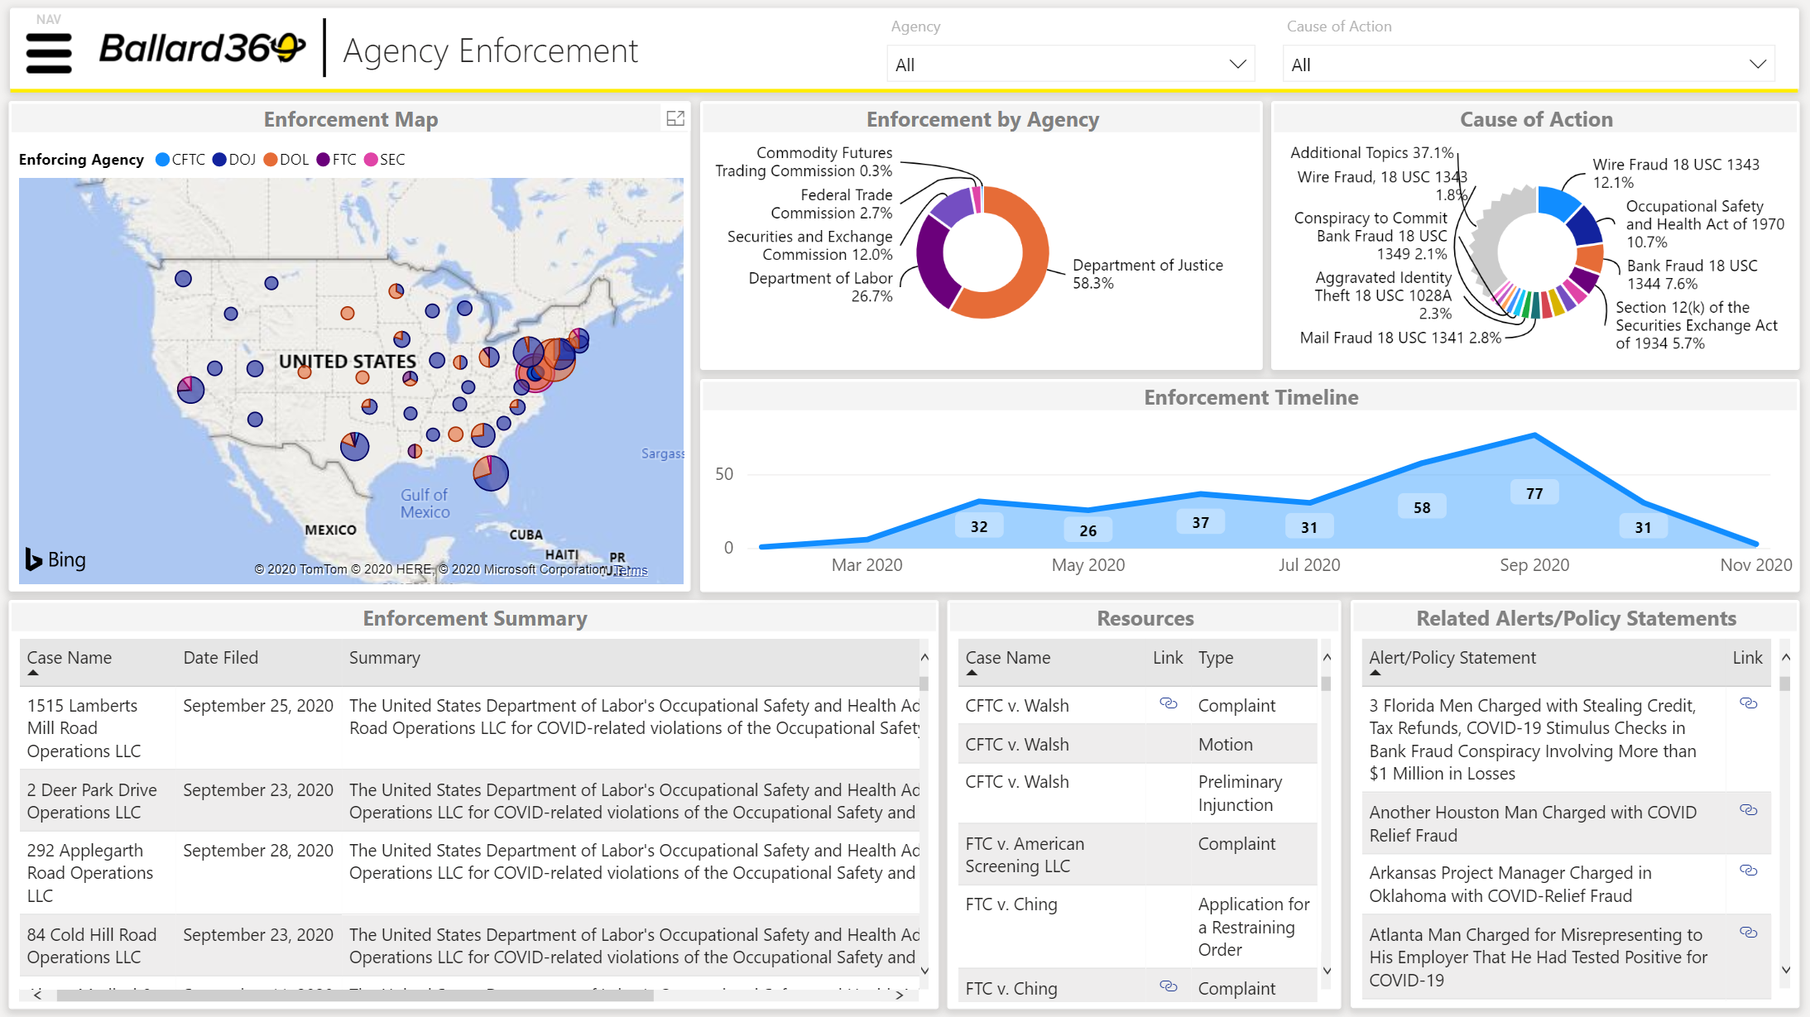This screenshot has height=1017, width=1810.
Task: Click the Florida pie marker on map
Action: (x=491, y=473)
